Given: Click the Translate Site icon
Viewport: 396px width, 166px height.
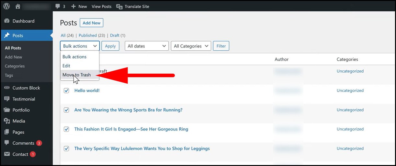Looking at the screenshot, I should [119, 6].
